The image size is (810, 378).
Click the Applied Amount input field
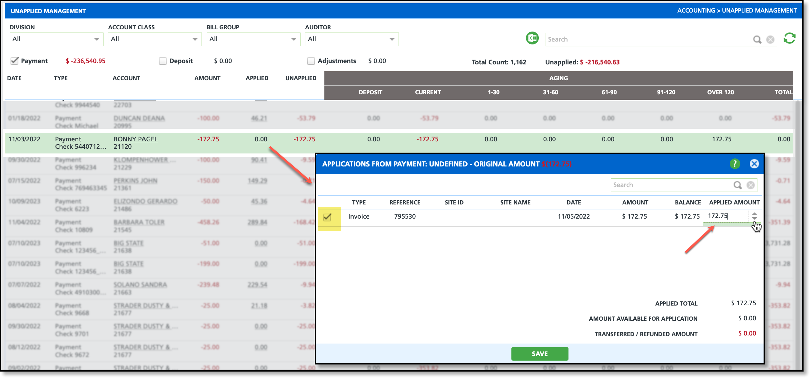point(726,216)
